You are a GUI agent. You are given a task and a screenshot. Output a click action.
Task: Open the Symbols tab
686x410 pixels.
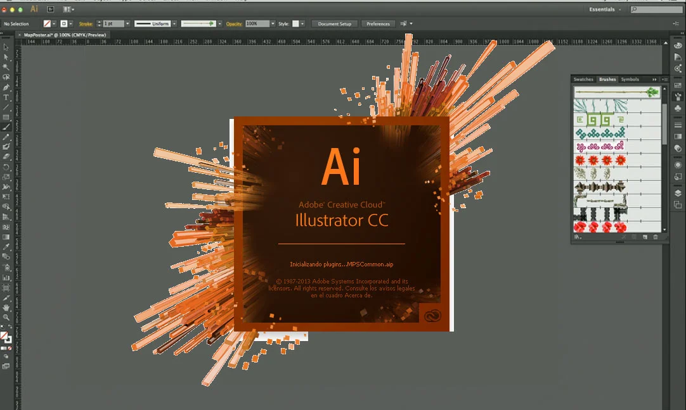(x=630, y=79)
